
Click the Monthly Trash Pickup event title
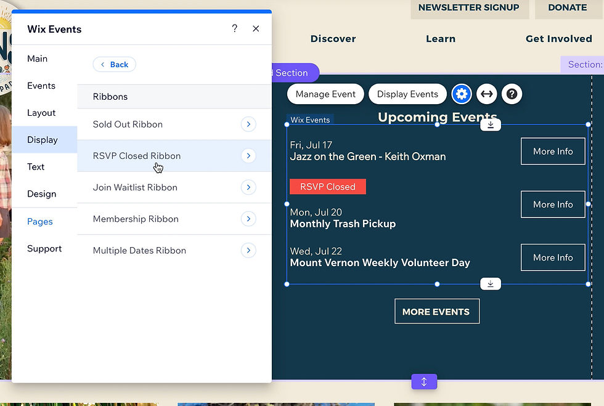[343, 224]
